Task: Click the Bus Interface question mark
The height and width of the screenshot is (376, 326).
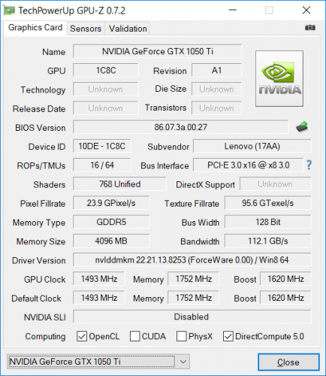Action: click(309, 165)
